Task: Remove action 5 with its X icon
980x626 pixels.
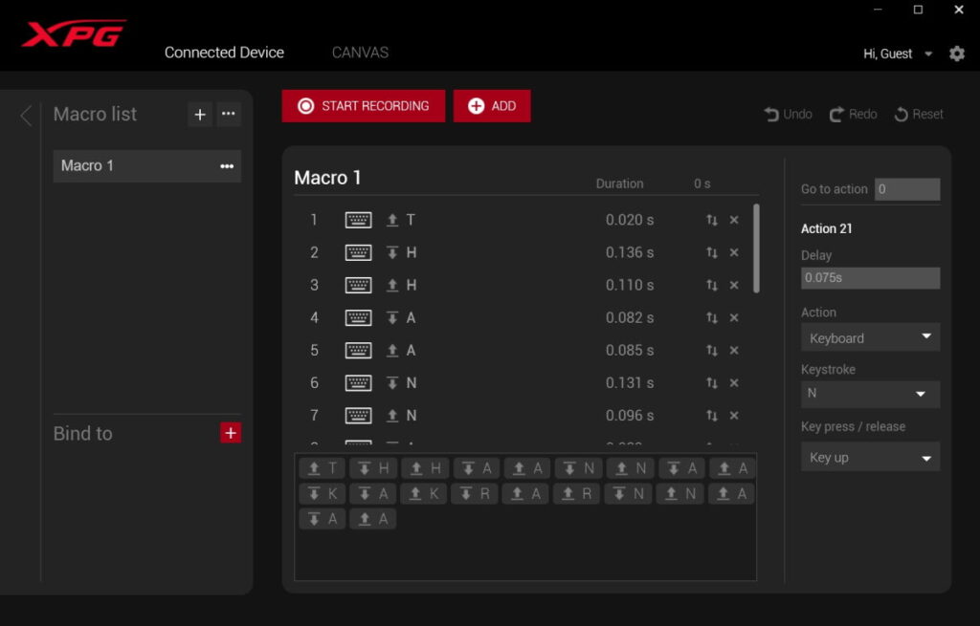Action: pos(734,351)
